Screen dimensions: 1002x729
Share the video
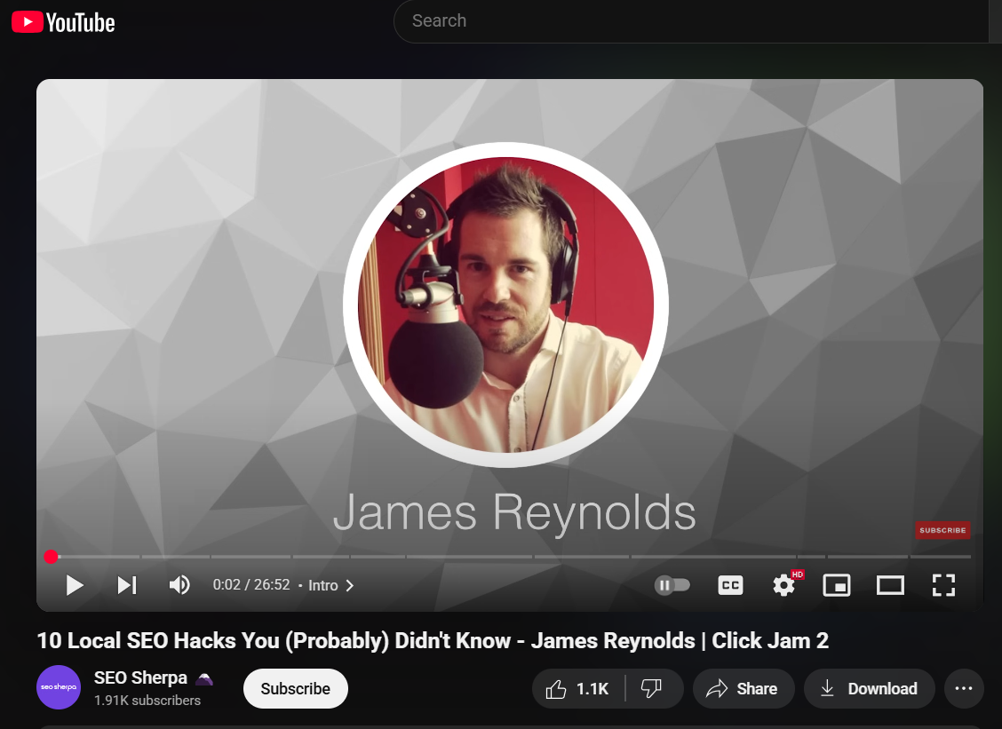click(x=744, y=689)
